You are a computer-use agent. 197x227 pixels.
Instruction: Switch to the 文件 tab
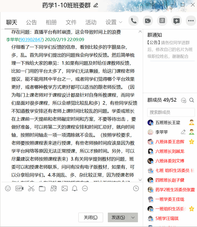pyautogui.click(x=71, y=22)
